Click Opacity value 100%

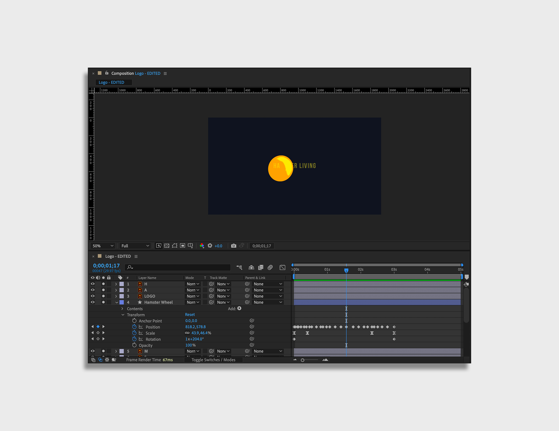point(190,345)
